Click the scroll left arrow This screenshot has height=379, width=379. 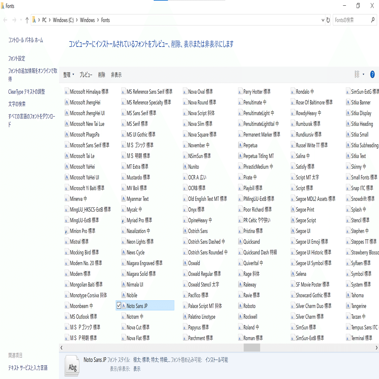[x=61, y=348]
